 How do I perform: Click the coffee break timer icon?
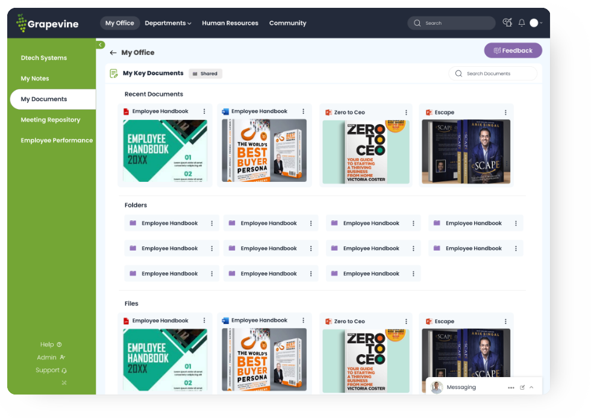507,23
